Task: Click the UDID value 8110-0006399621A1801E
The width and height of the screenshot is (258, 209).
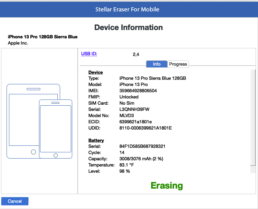Action: coord(146,128)
